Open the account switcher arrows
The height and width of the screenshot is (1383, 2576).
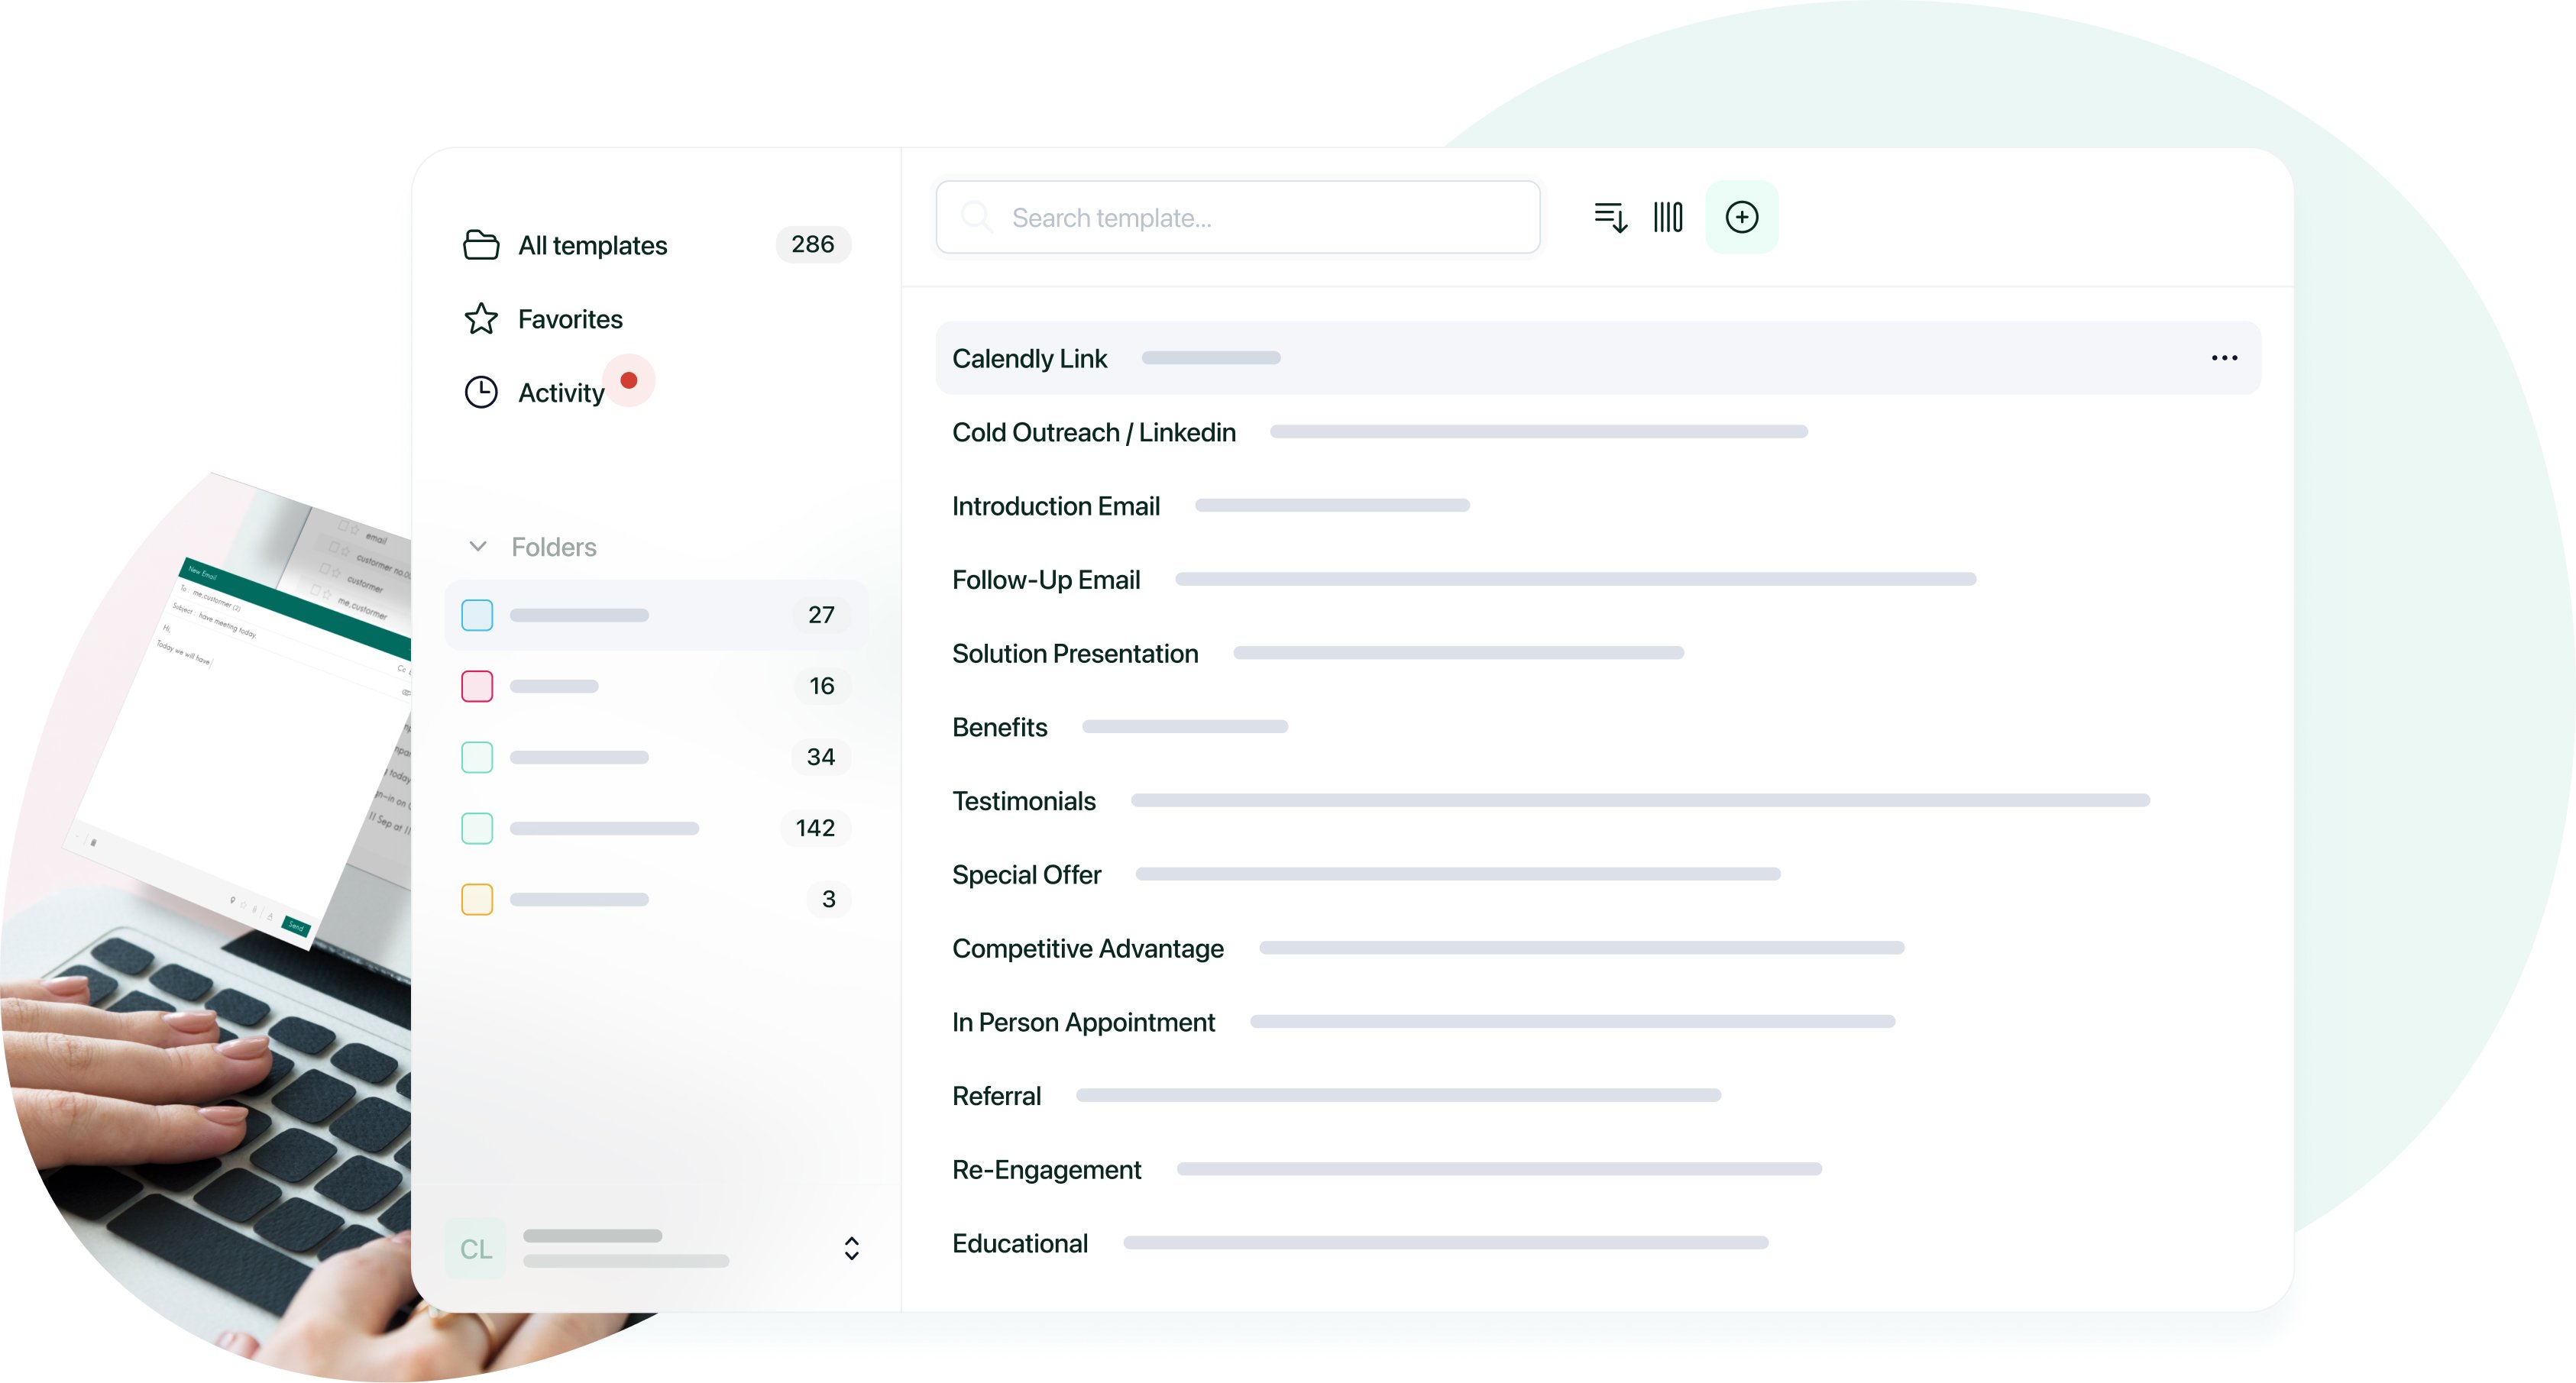click(x=852, y=1248)
